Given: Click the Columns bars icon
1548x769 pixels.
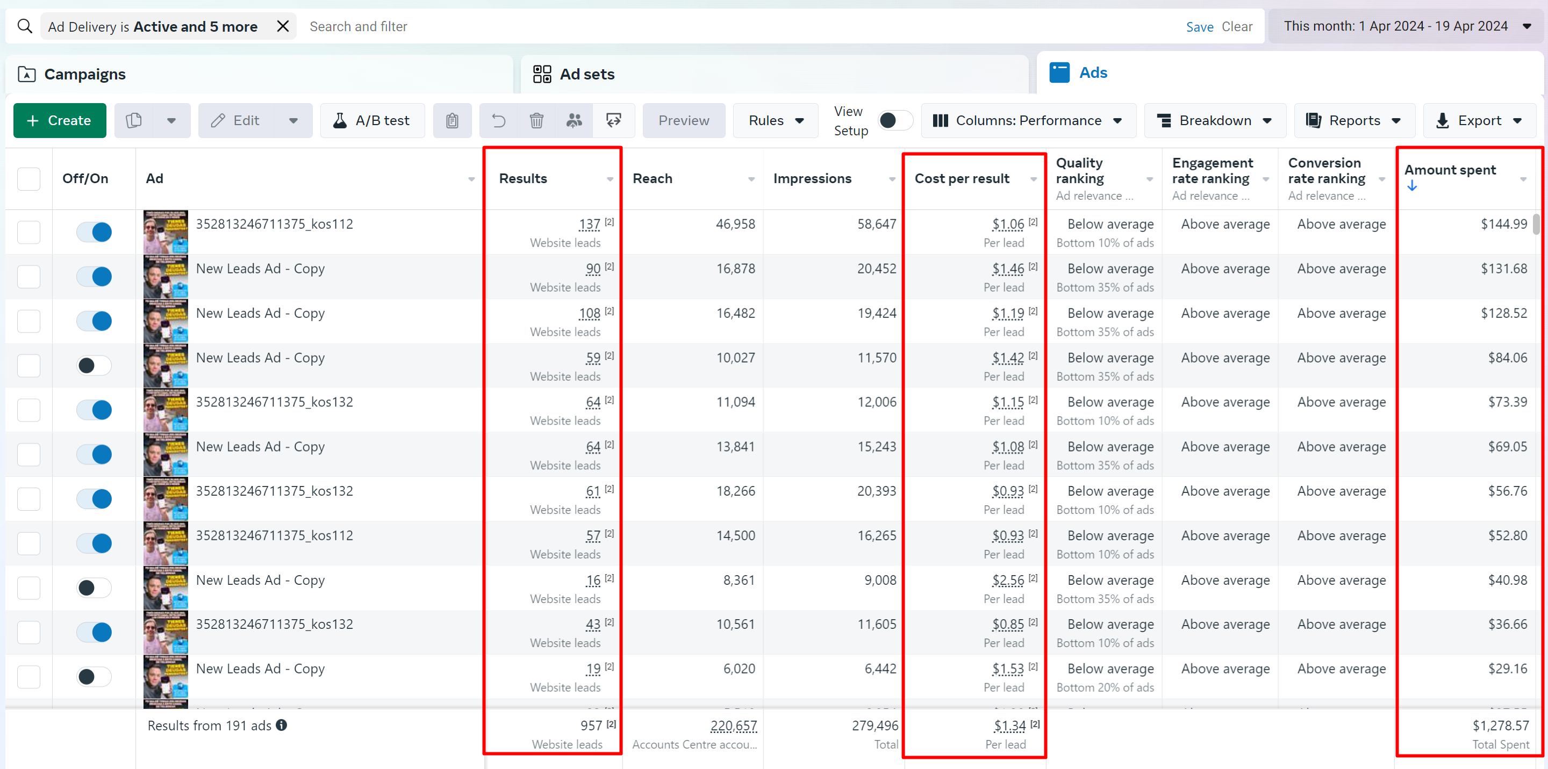Looking at the screenshot, I should pos(941,121).
